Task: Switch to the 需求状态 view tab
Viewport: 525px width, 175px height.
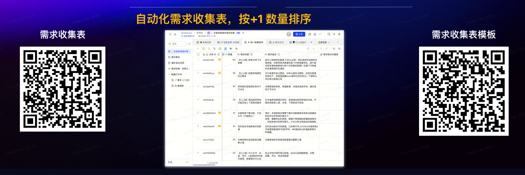Action: tap(277, 42)
